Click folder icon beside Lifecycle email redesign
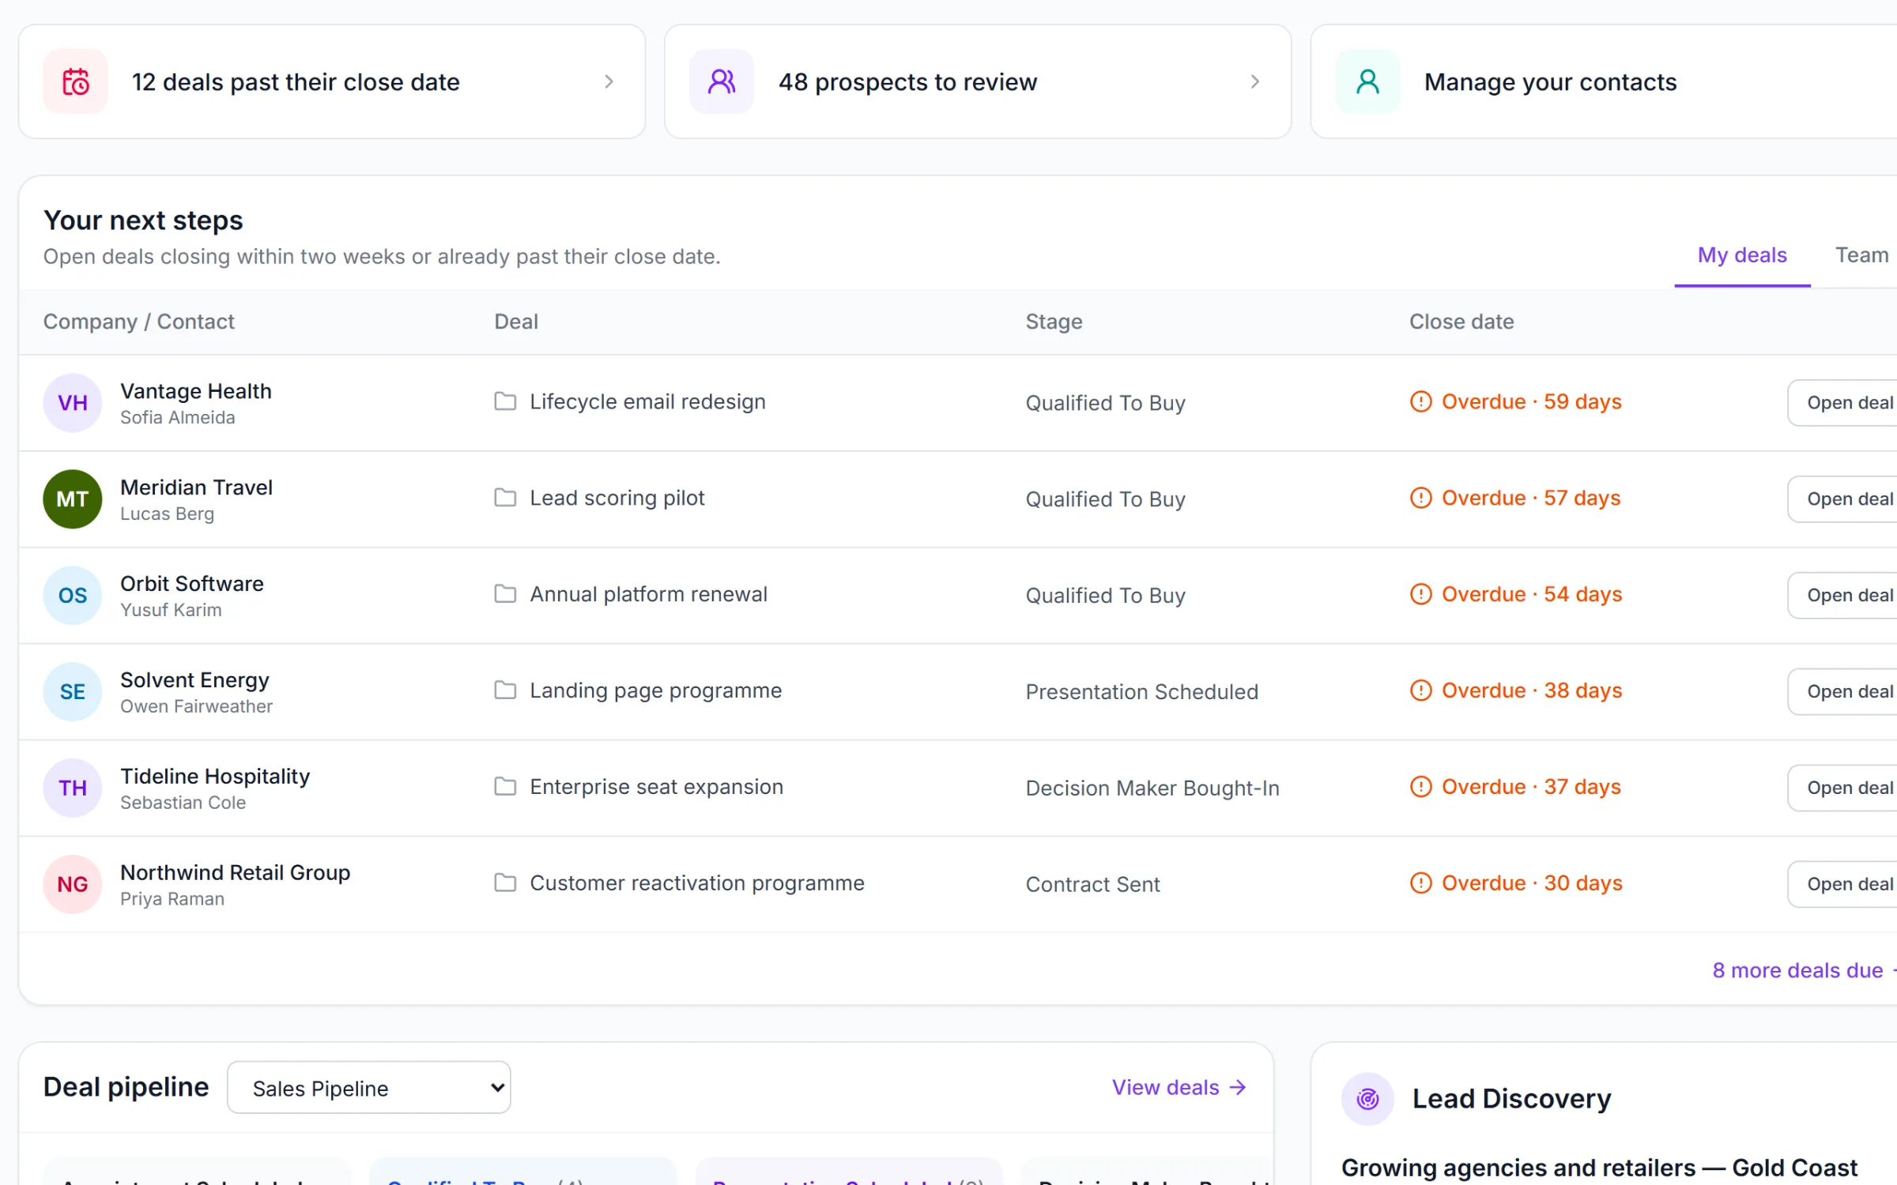The width and height of the screenshot is (1897, 1185). 505,401
